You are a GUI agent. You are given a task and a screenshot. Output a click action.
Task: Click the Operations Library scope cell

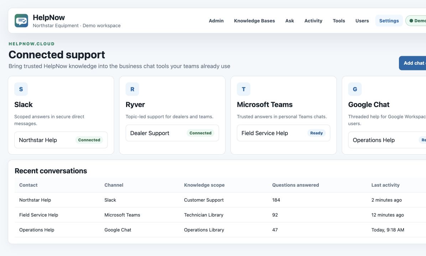pos(204,230)
